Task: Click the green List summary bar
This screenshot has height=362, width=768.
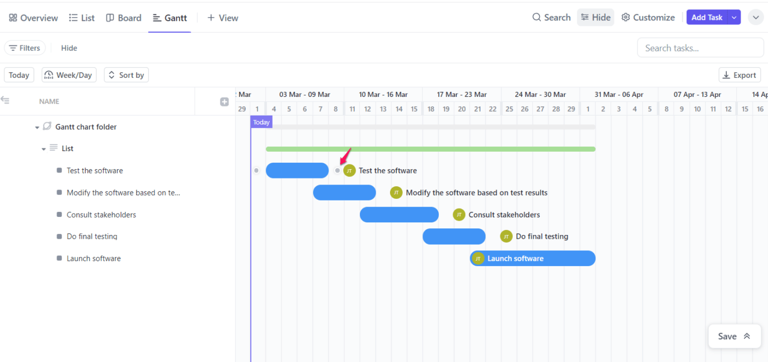Action: [x=431, y=149]
